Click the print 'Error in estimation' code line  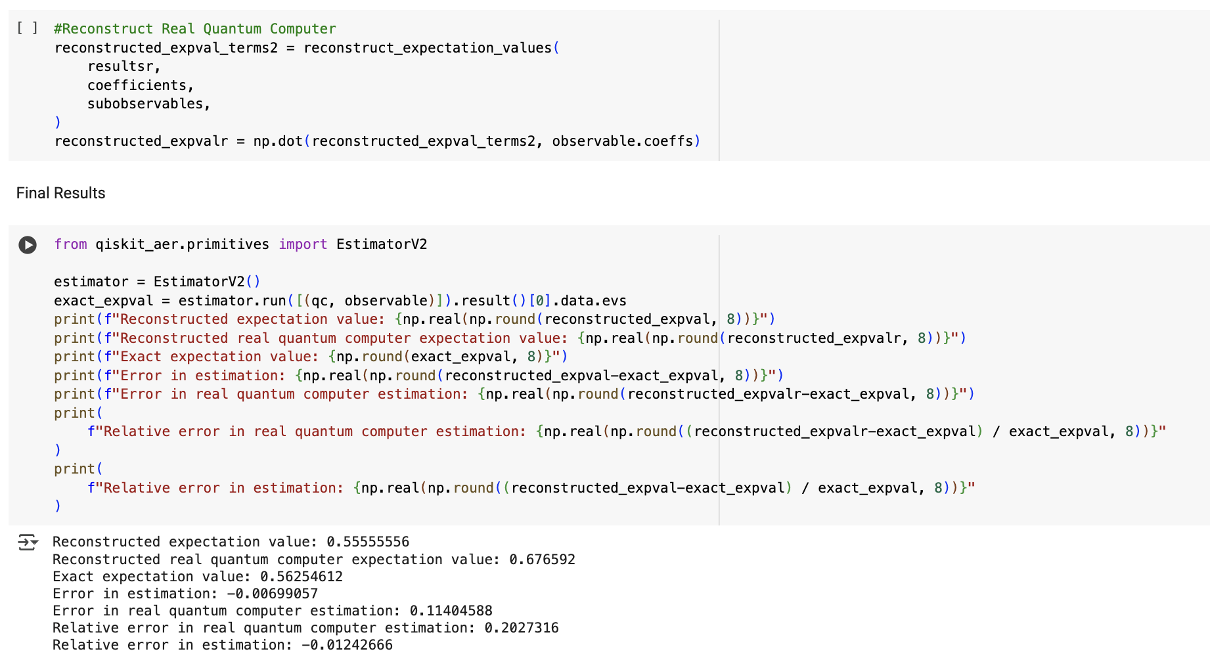(419, 376)
